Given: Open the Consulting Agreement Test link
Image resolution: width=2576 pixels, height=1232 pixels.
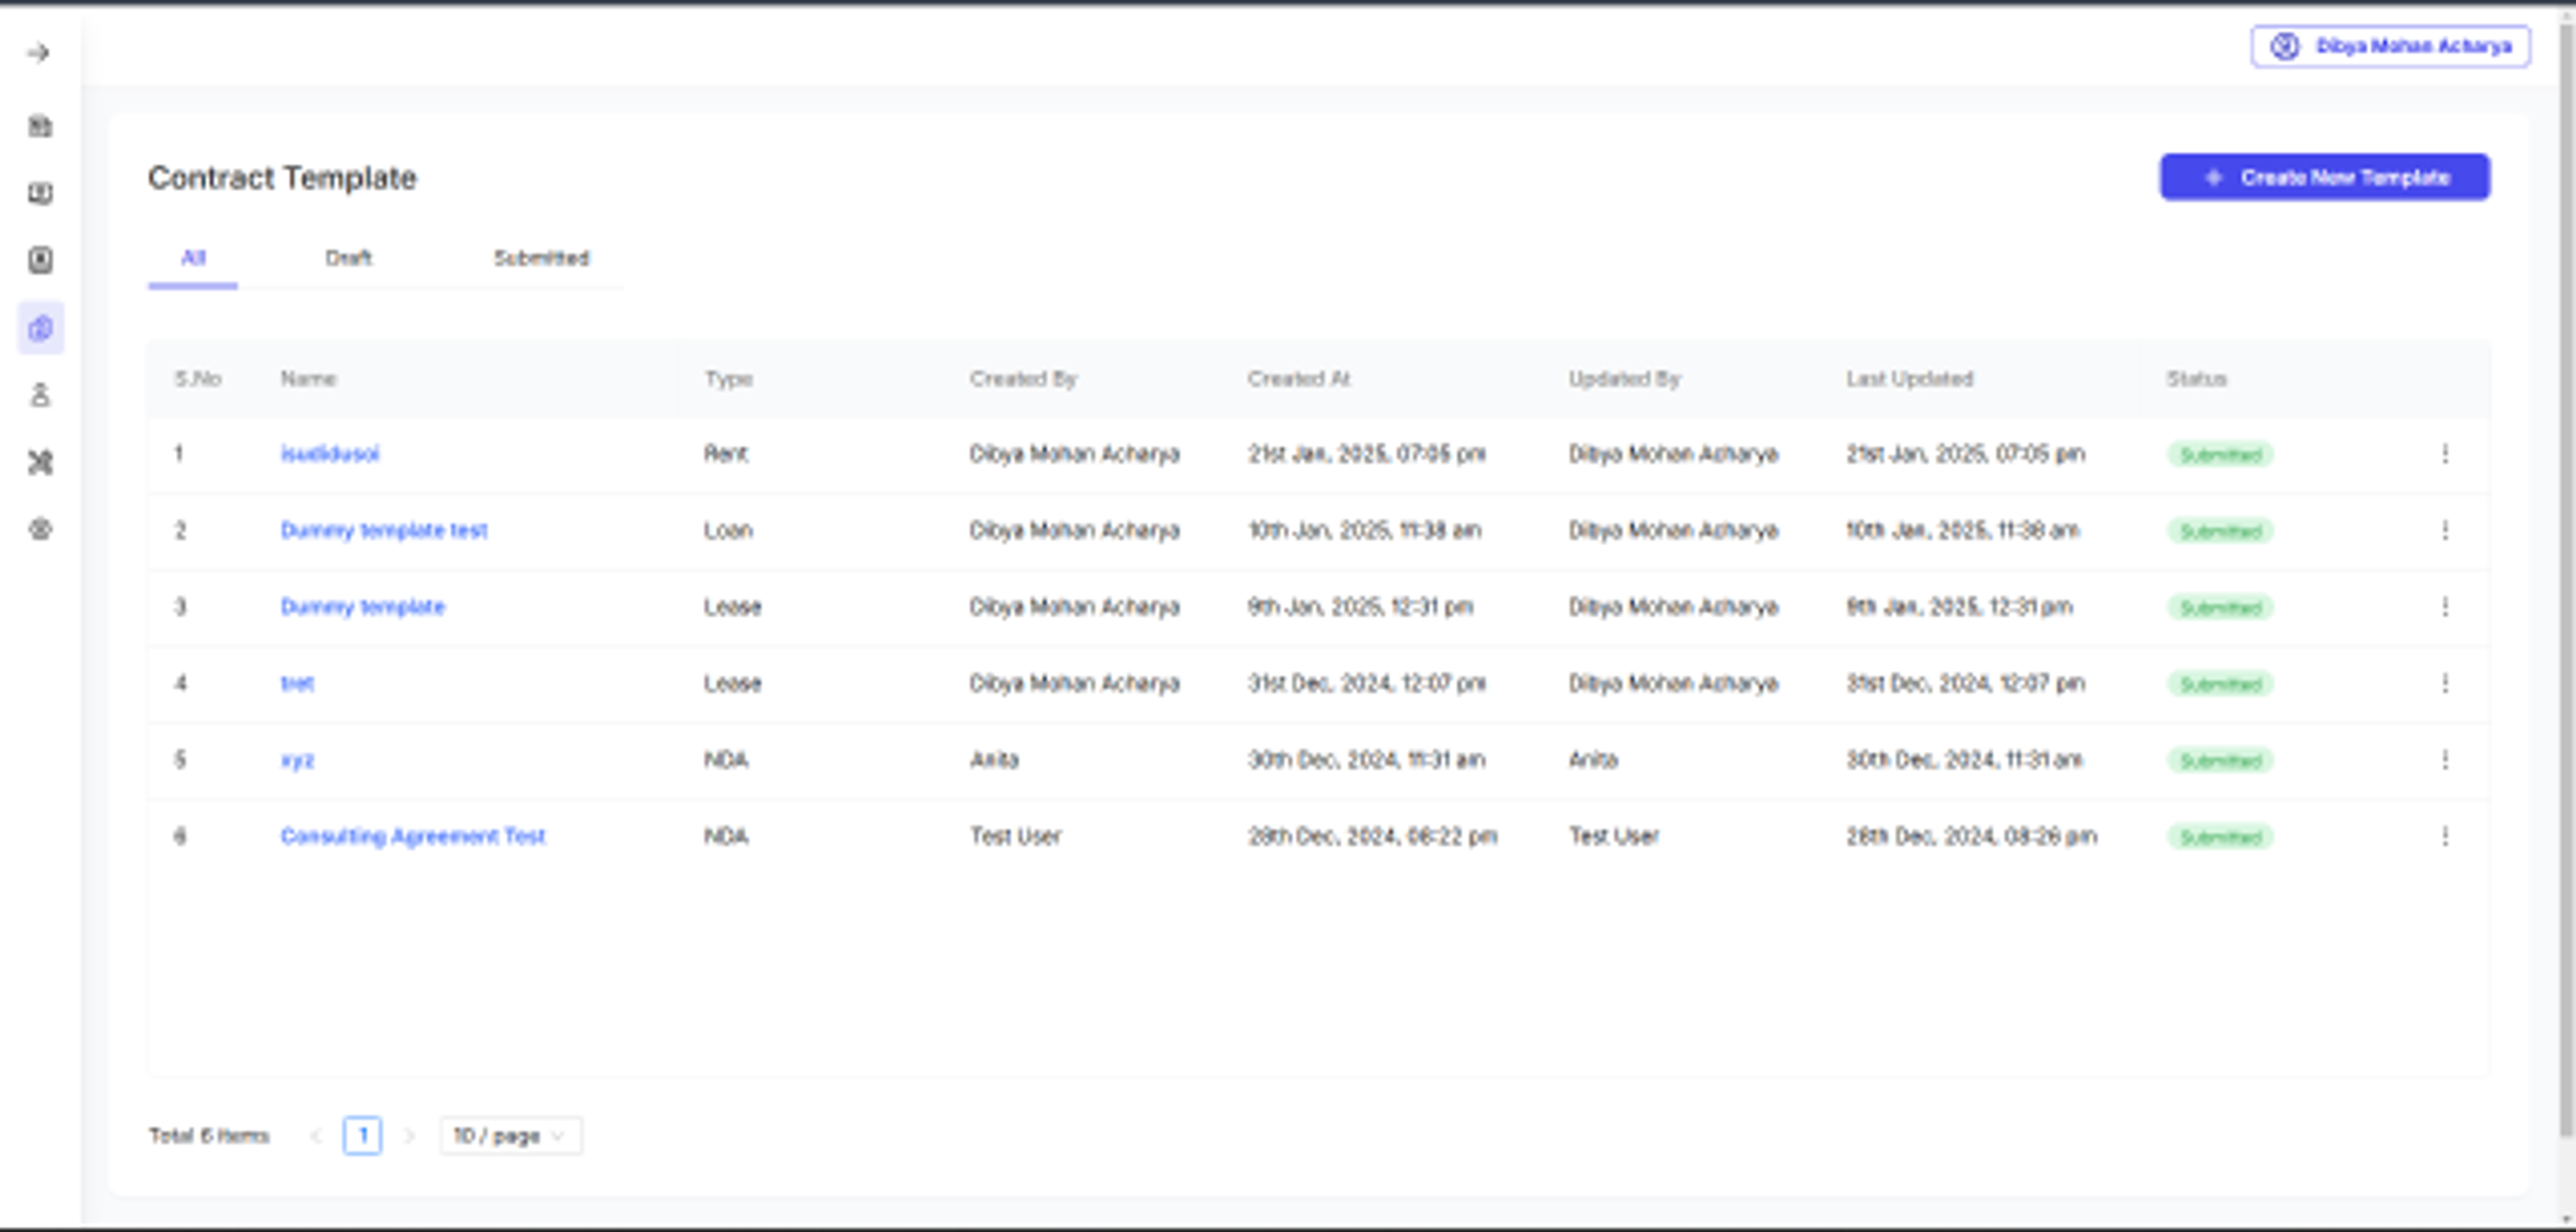Looking at the screenshot, I should coord(413,836).
